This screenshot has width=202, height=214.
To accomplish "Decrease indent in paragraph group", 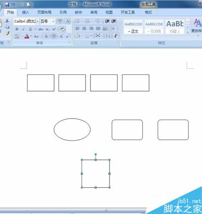I will (107, 21).
